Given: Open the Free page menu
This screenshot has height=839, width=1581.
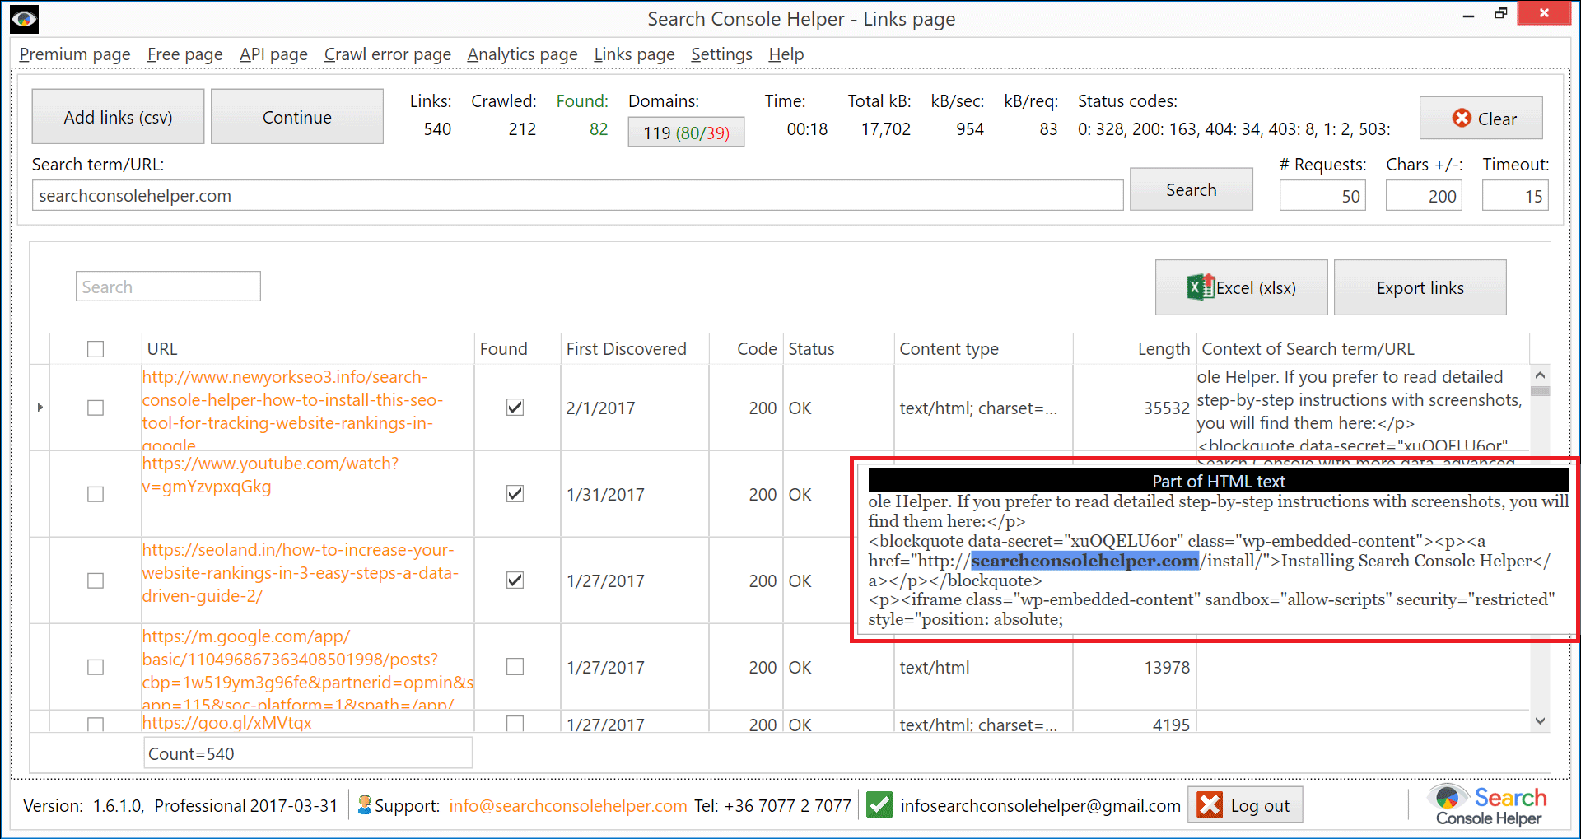Looking at the screenshot, I should click(x=184, y=54).
